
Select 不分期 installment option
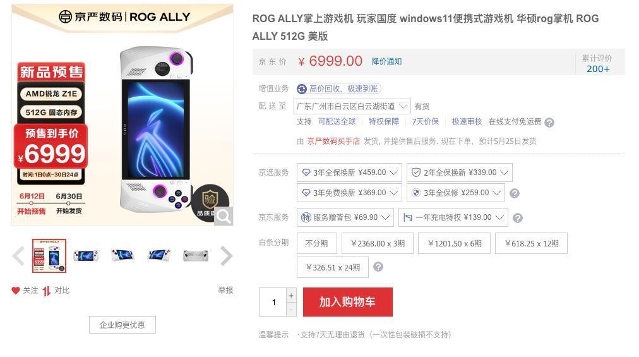coord(316,243)
